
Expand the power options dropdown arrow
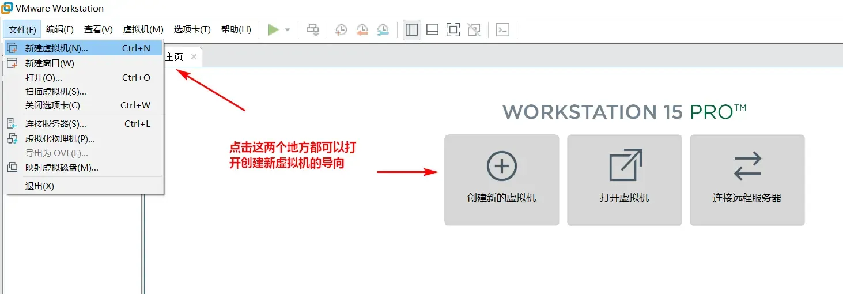(x=288, y=29)
